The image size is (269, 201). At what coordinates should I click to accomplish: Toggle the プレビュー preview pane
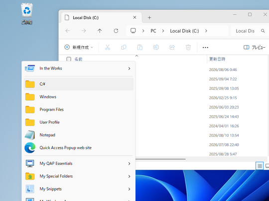255,47
